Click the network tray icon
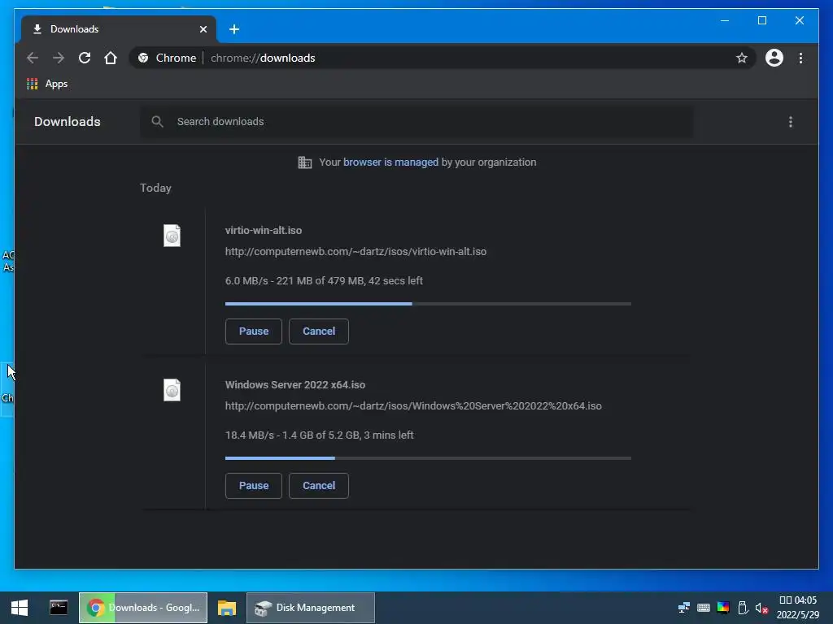The image size is (833, 624). tap(683, 608)
